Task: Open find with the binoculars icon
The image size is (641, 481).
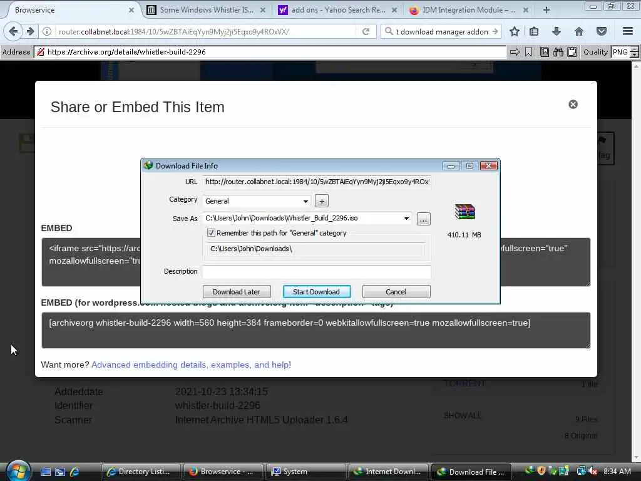Action: [558, 52]
